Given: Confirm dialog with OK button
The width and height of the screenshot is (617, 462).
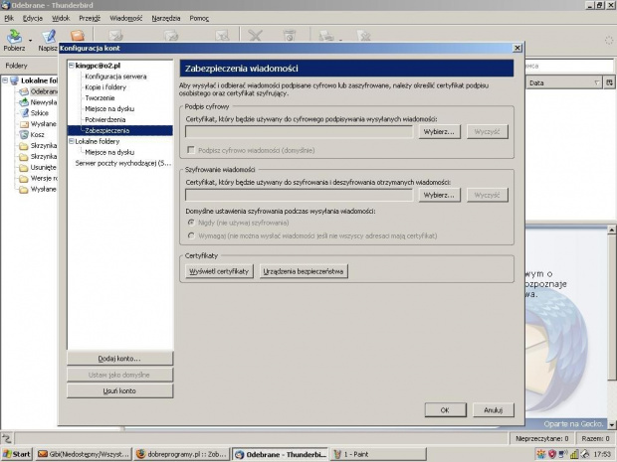Looking at the screenshot, I should [x=445, y=410].
